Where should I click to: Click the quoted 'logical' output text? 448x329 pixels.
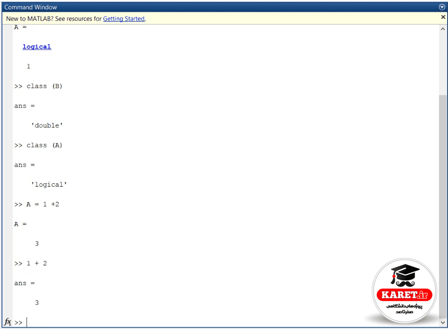click(49, 184)
